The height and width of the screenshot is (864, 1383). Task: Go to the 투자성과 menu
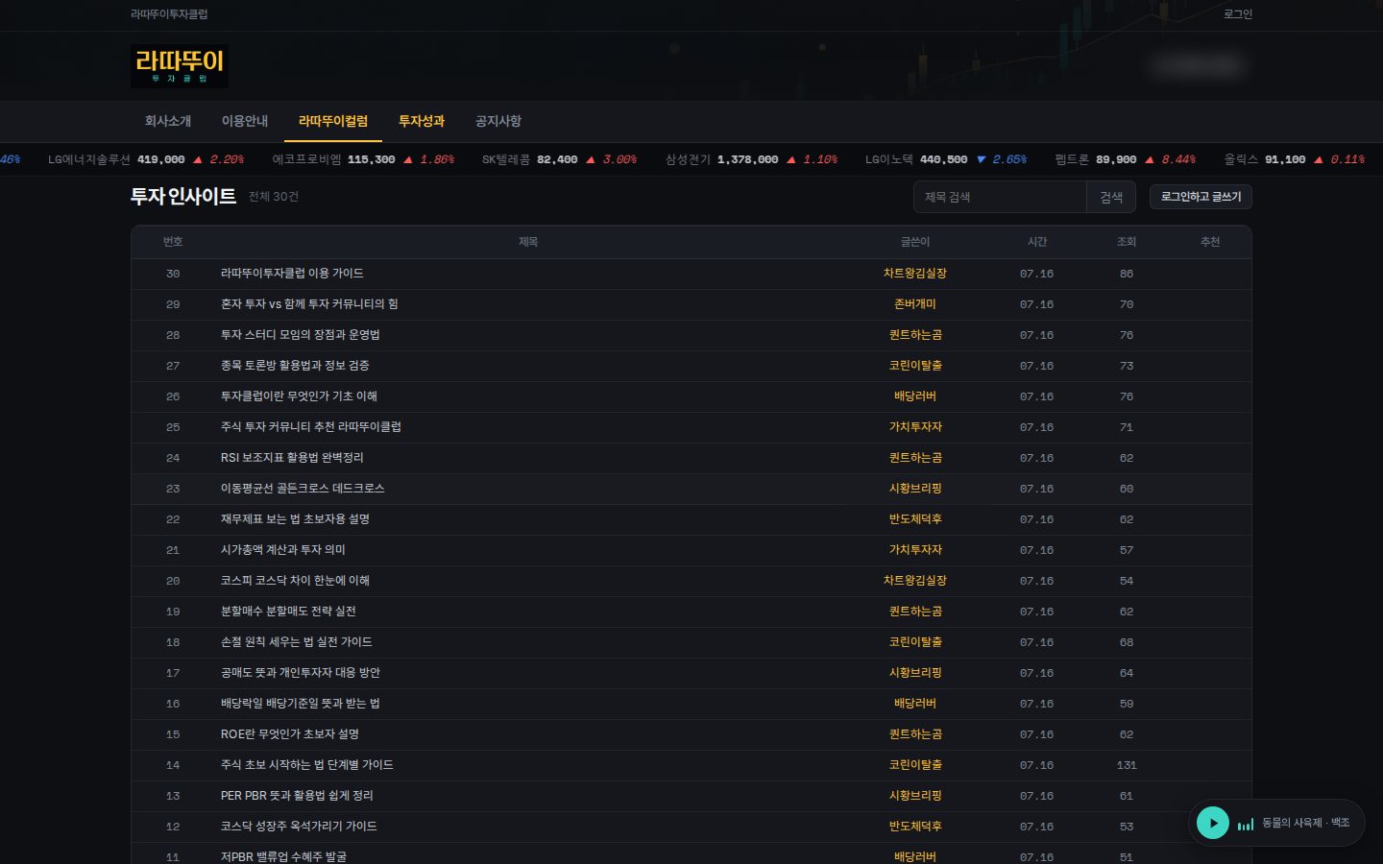422,121
